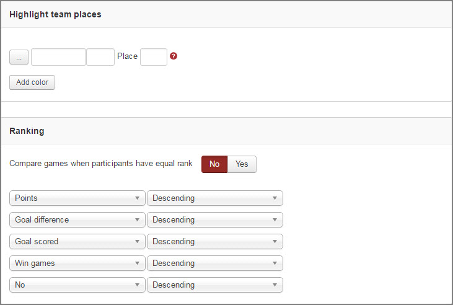Click the Place number input field
The height and width of the screenshot is (305, 453).
[x=154, y=57]
